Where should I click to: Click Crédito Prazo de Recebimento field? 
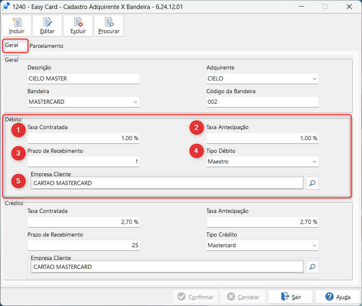tap(84, 245)
